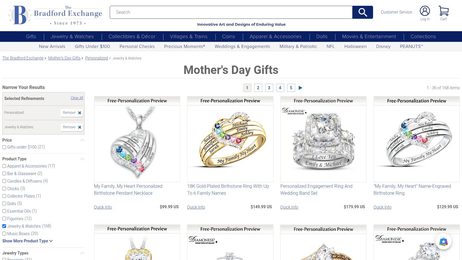The image size is (462, 260).
Task: Open the Collectibles & Décor menu
Action: [132, 36]
